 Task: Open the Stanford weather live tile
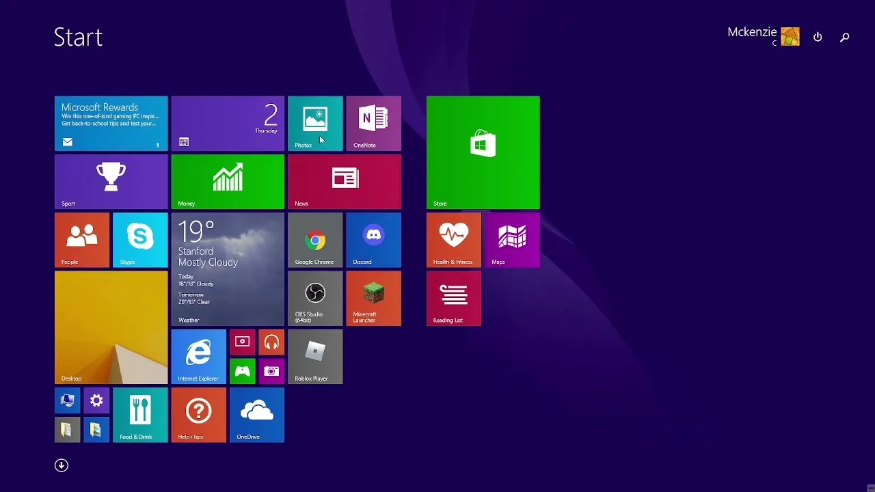click(x=228, y=269)
